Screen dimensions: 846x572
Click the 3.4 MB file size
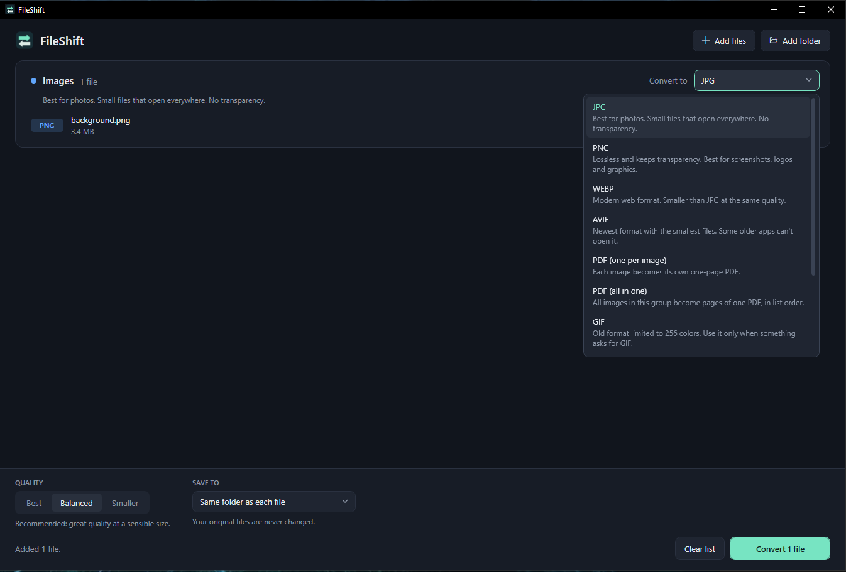tap(82, 132)
